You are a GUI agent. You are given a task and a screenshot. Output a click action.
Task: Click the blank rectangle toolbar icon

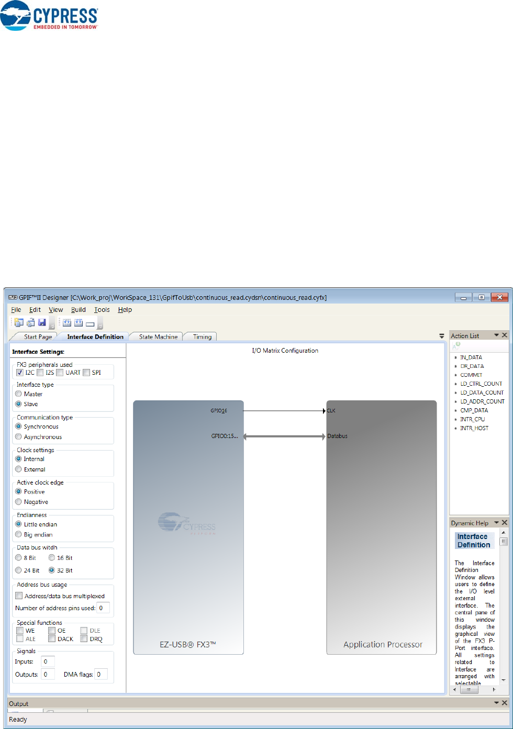click(x=90, y=323)
